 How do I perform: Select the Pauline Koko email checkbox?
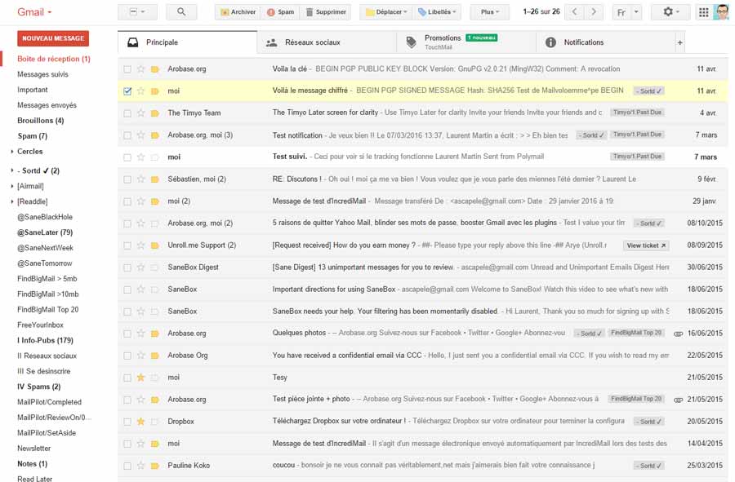pos(127,466)
